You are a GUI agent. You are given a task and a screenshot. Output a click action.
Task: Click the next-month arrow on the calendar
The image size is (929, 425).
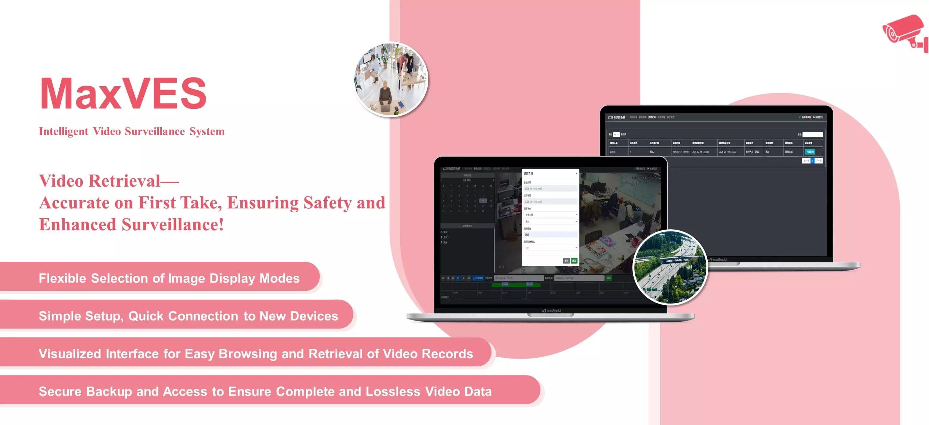click(x=494, y=180)
